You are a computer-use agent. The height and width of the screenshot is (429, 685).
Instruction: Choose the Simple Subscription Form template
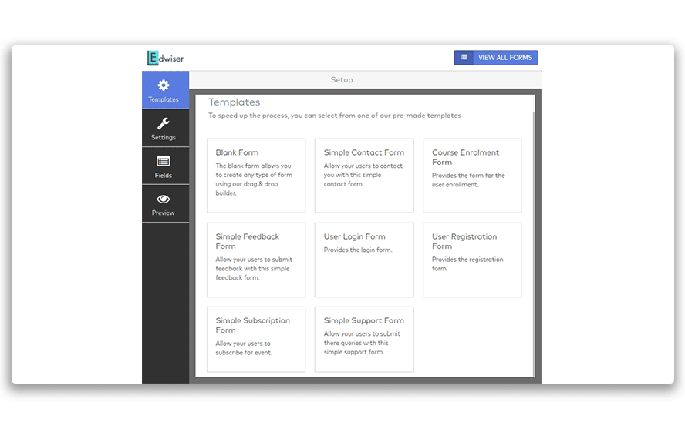click(x=256, y=339)
